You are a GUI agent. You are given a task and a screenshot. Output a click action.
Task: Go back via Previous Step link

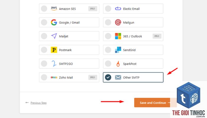[x=38, y=103]
